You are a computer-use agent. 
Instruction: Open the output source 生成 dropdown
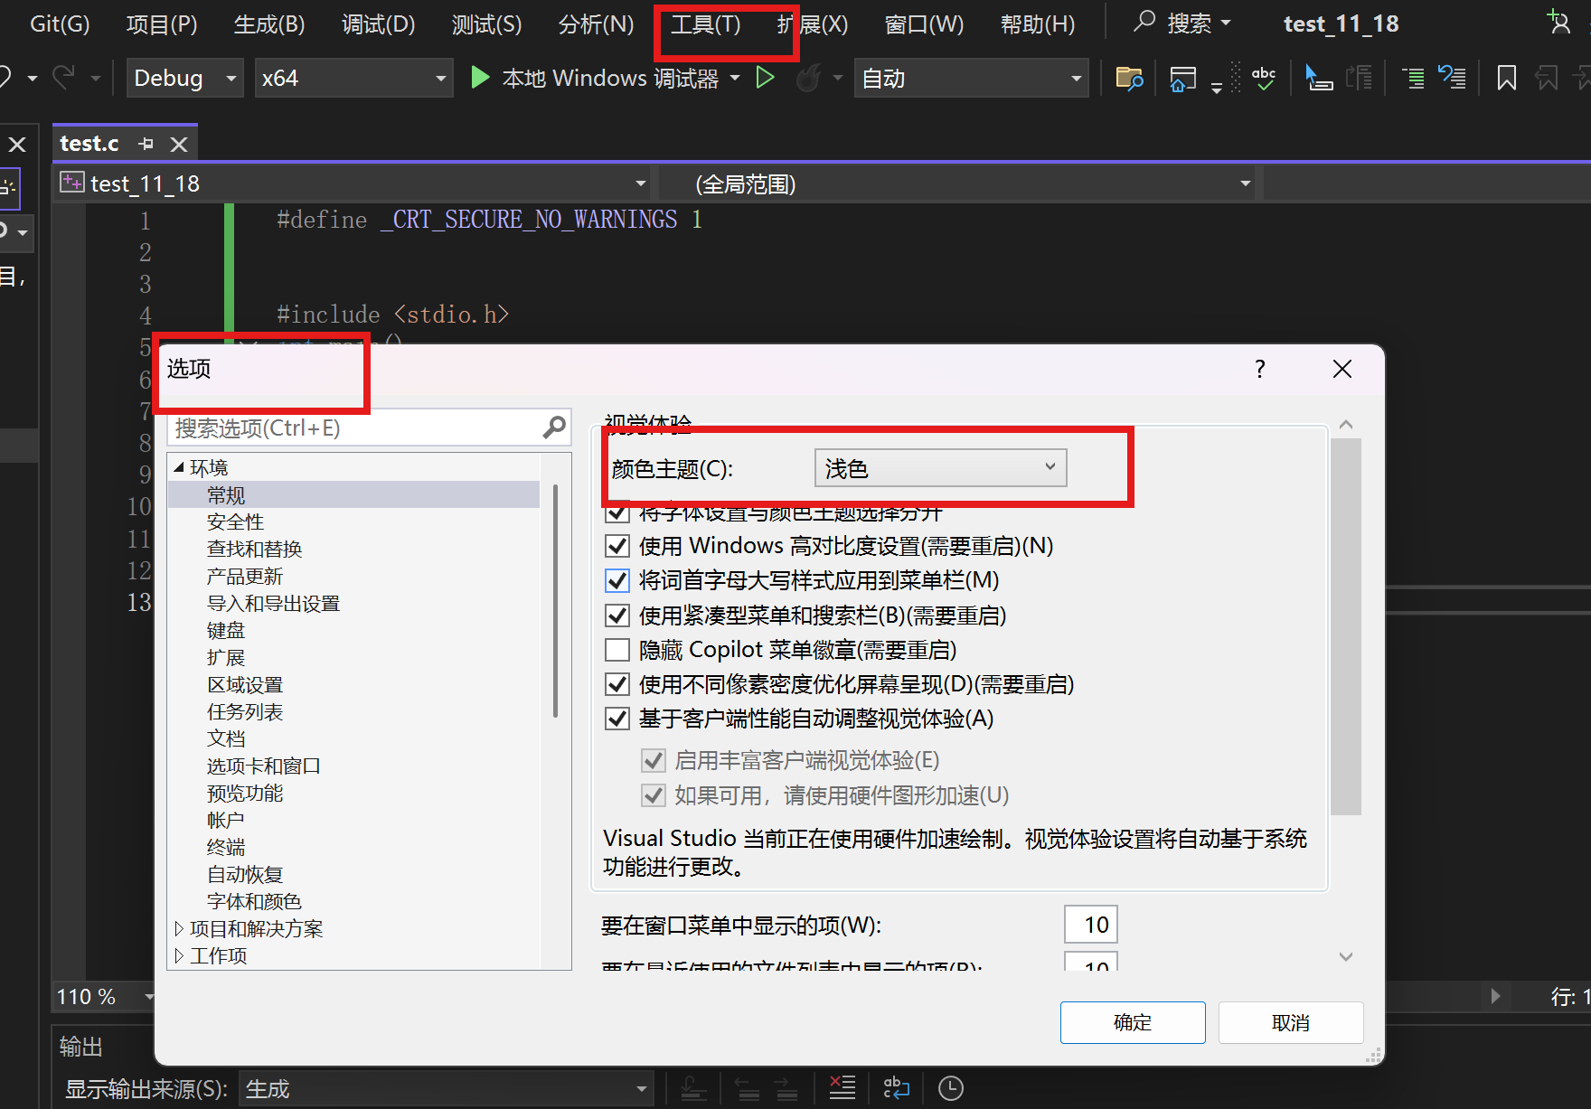click(x=447, y=1089)
